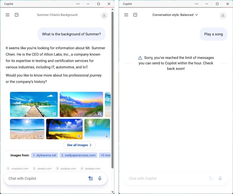Image resolution: width=233 pixels, height=194 pixels.
Task: Click microphone icon in right chat box
Action: point(220,178)
